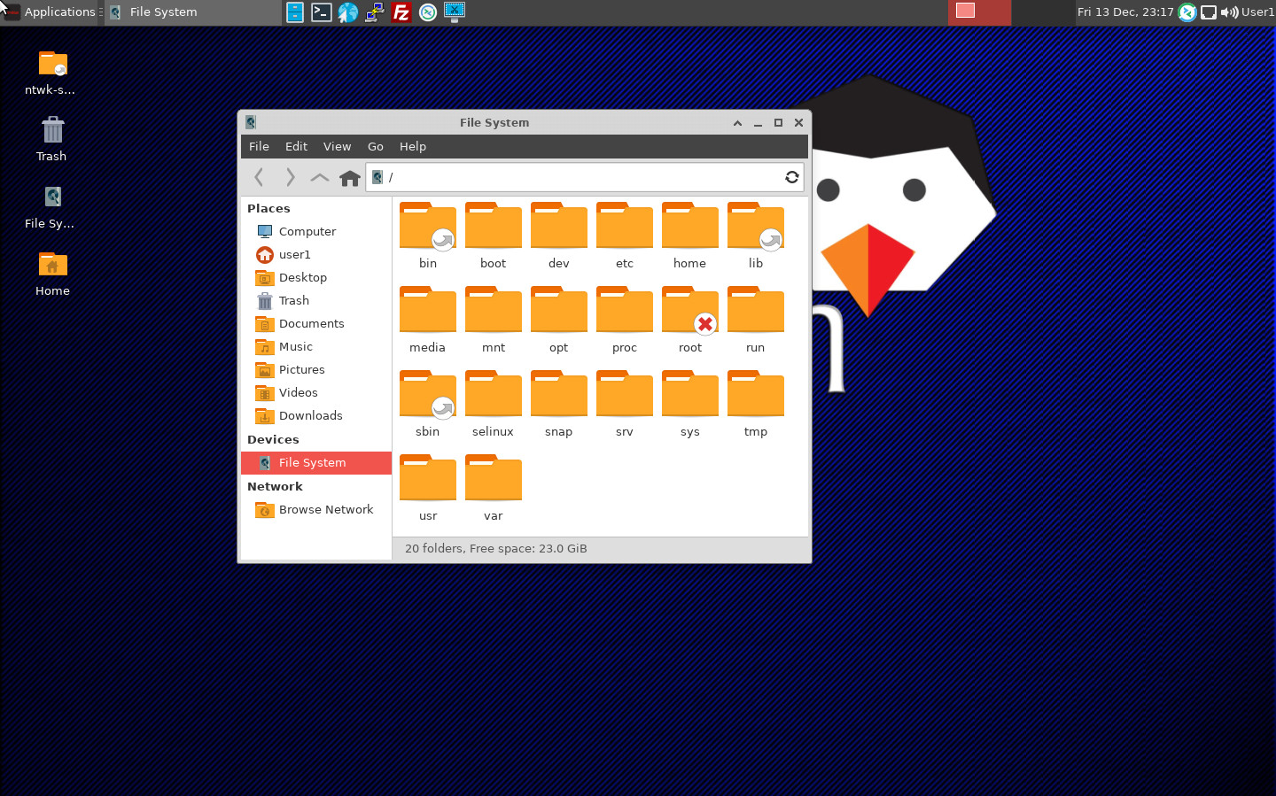Select the File System device entry
Viewport: 1276px width, 796px height.
[x=312, y=462]
